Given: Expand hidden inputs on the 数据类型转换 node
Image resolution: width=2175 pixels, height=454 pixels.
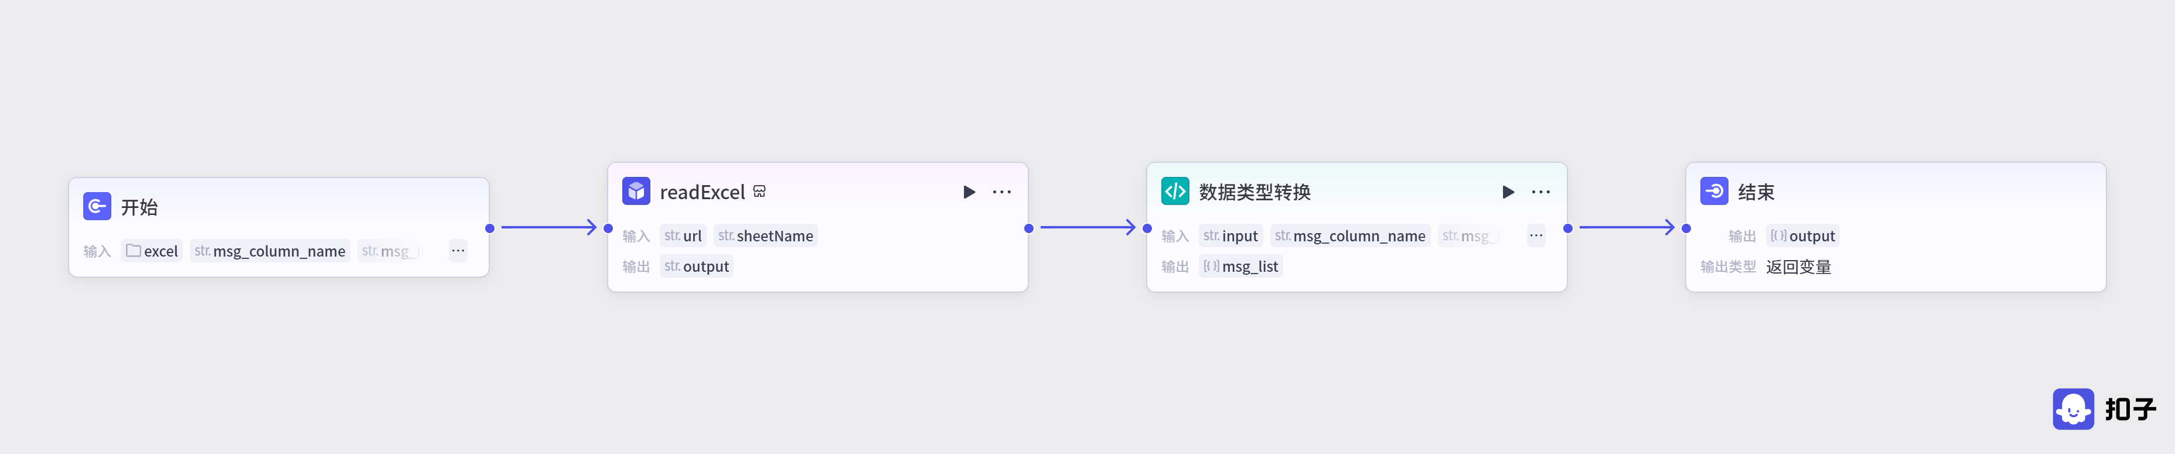Looking at the screenshot, I should (x=1535, y=236).
